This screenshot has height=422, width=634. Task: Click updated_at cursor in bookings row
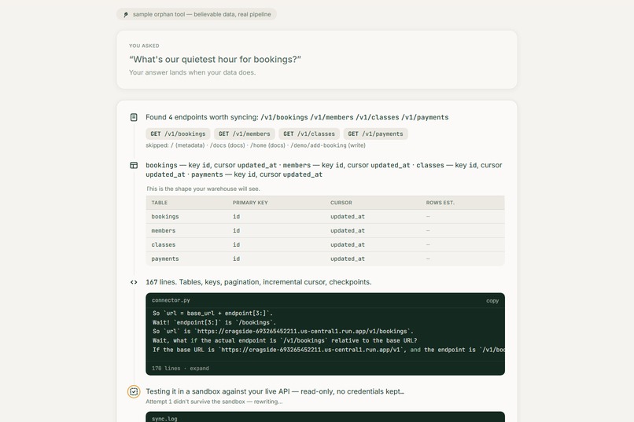(348, 217)
